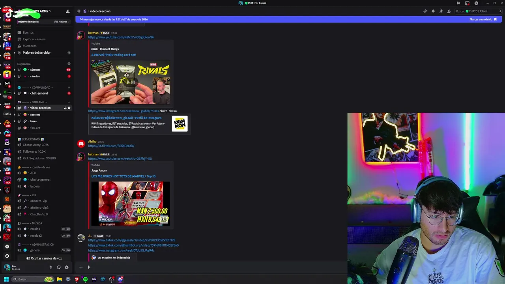Join the charla-general voice channel
Screen dimensions: 505x284
(44, 179)
